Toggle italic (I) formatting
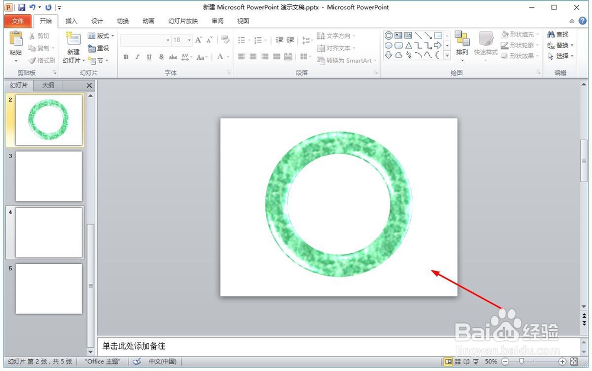592x371 pixels. [137, 57]
